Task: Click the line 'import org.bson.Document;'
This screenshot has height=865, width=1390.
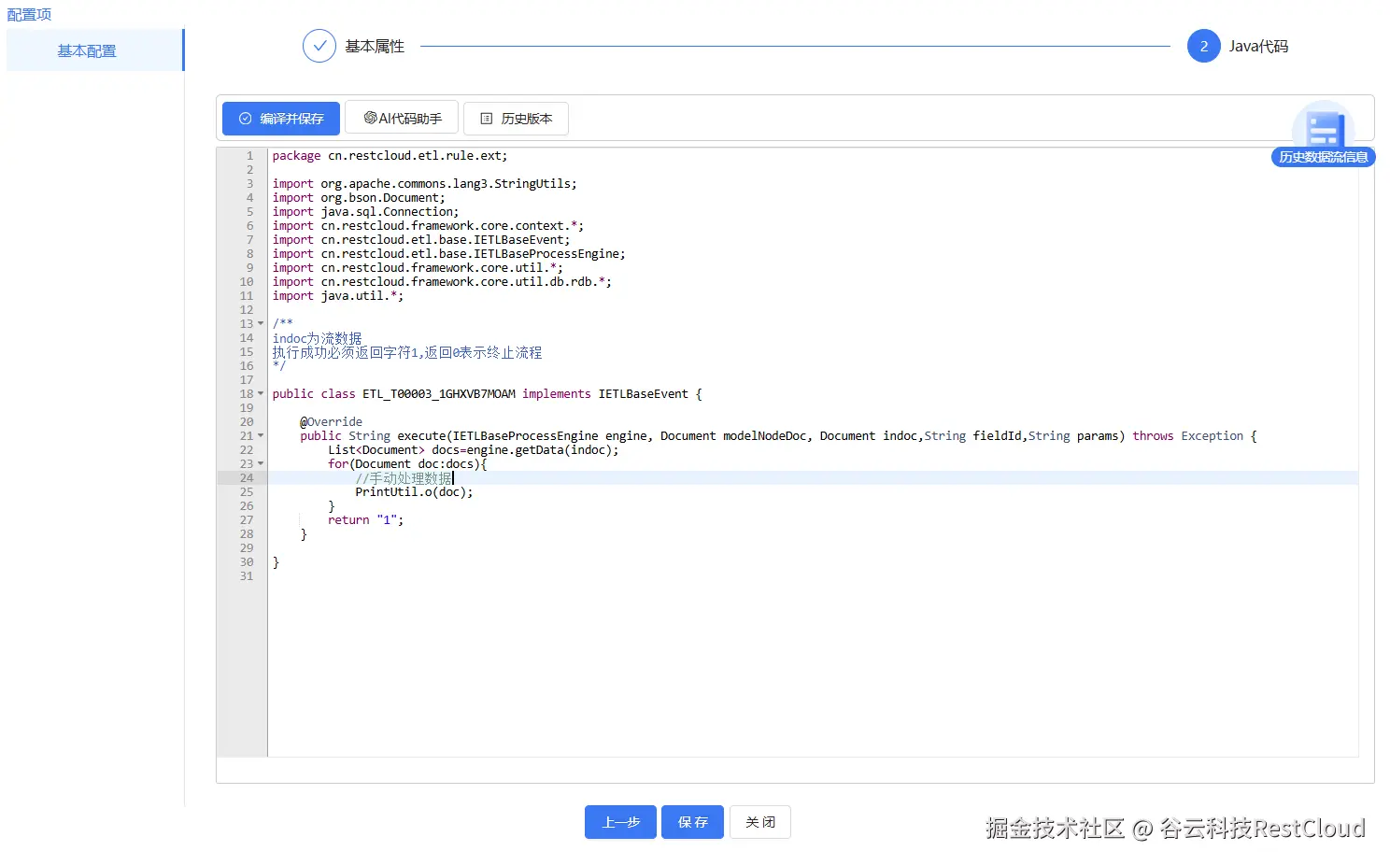Action: click(x=359, y=198)
